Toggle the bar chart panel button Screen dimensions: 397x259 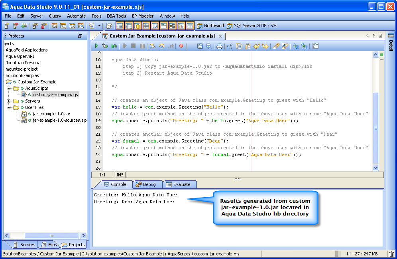pos(181,26)
